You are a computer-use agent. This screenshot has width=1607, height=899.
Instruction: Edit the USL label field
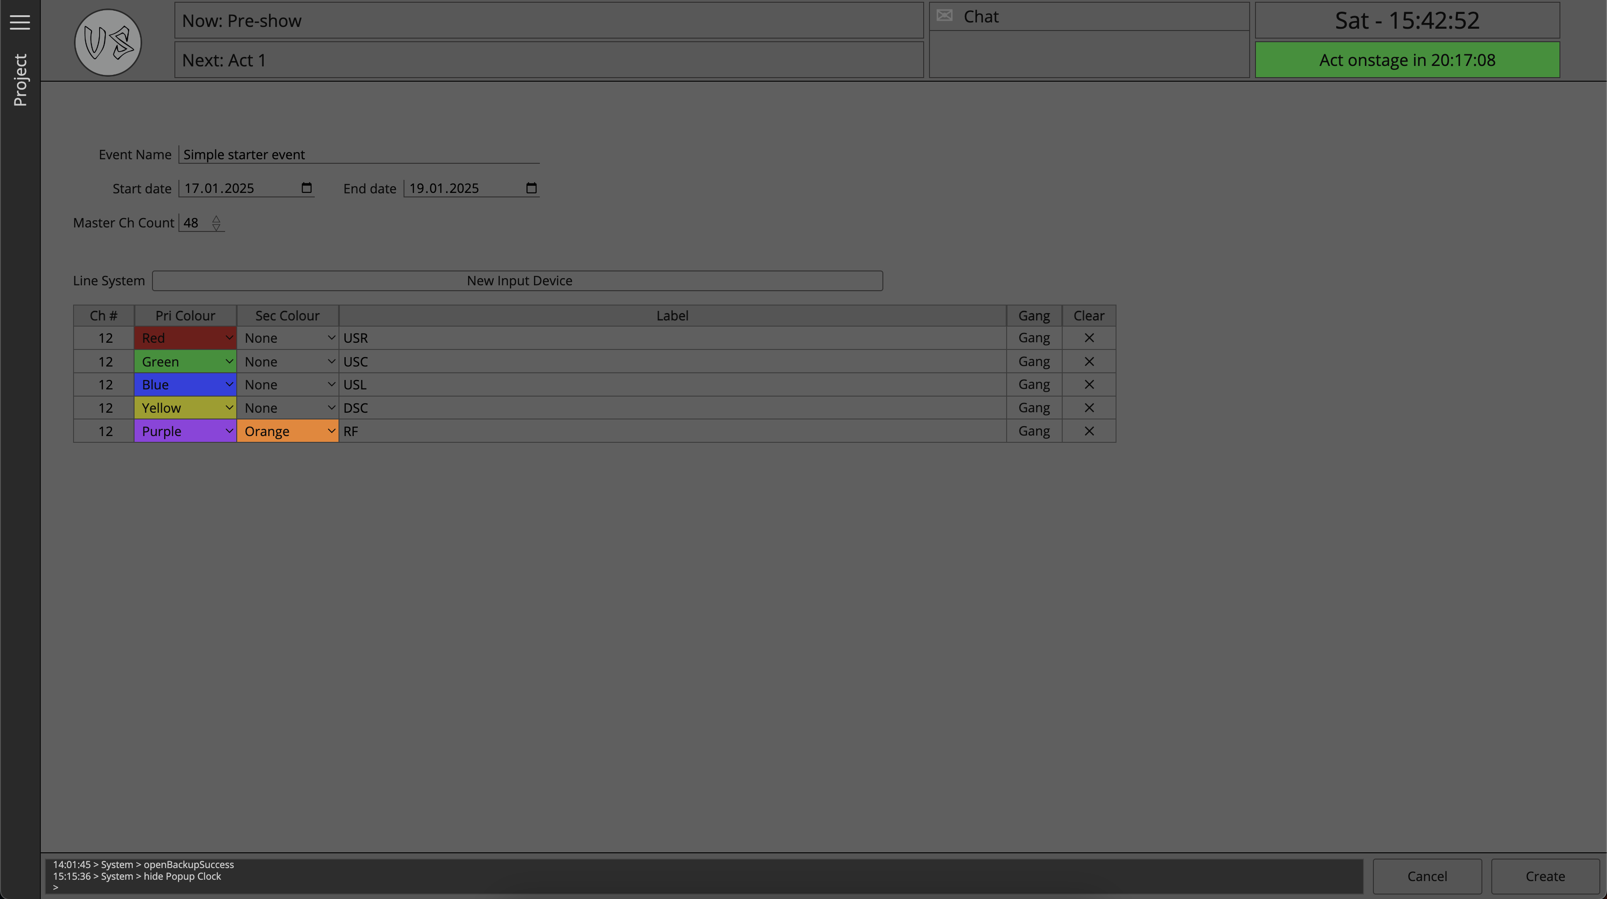pos(673,384)
